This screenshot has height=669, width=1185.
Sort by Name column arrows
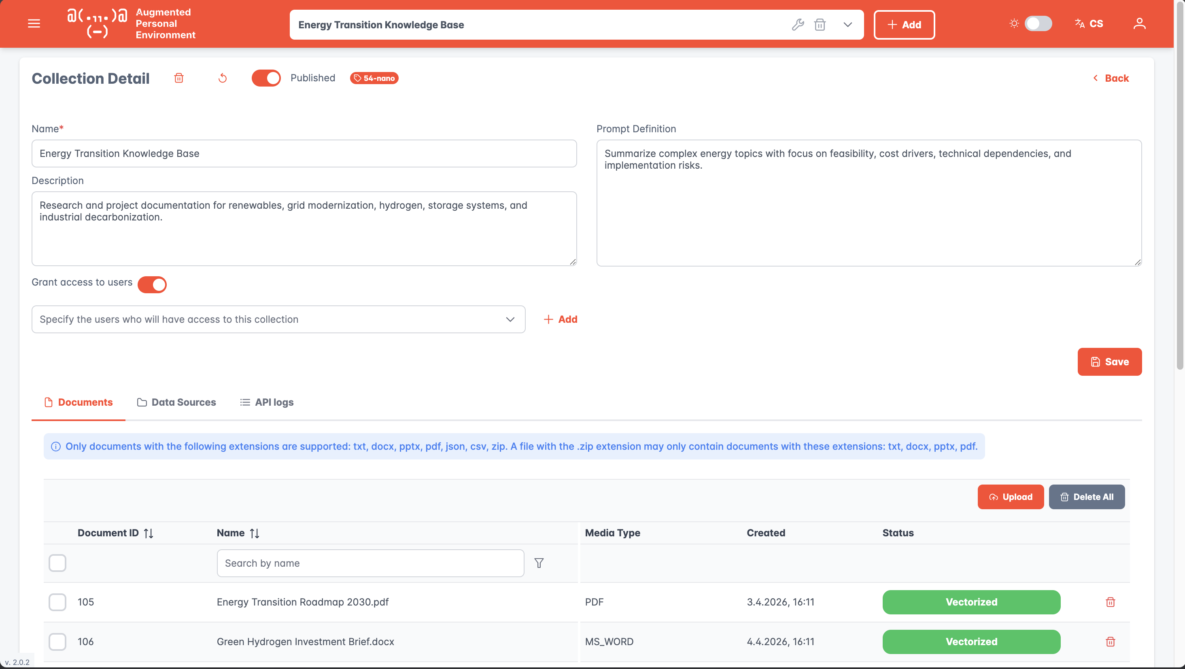(255, 534)
